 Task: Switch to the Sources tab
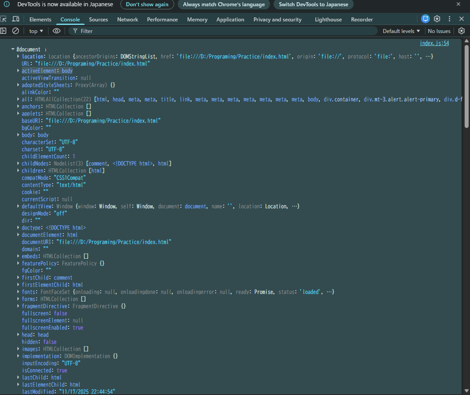click(98, 19)
